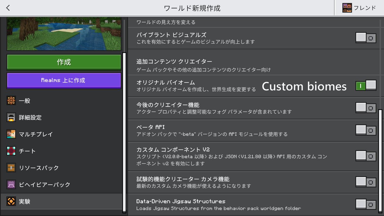Click the 追加コンテンツ クリエイター heading
Image resolution: width=384 pixels, height=216 pixels.
click(174, 61)
